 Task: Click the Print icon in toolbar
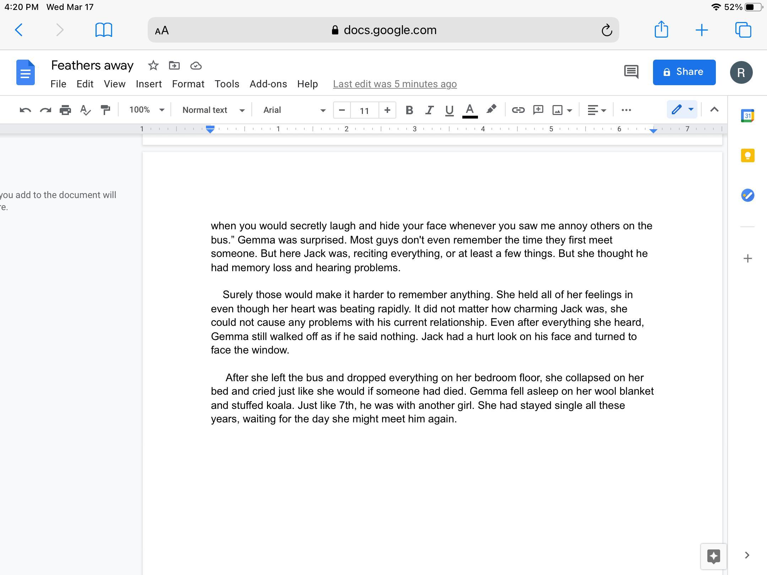click(65, 110)
